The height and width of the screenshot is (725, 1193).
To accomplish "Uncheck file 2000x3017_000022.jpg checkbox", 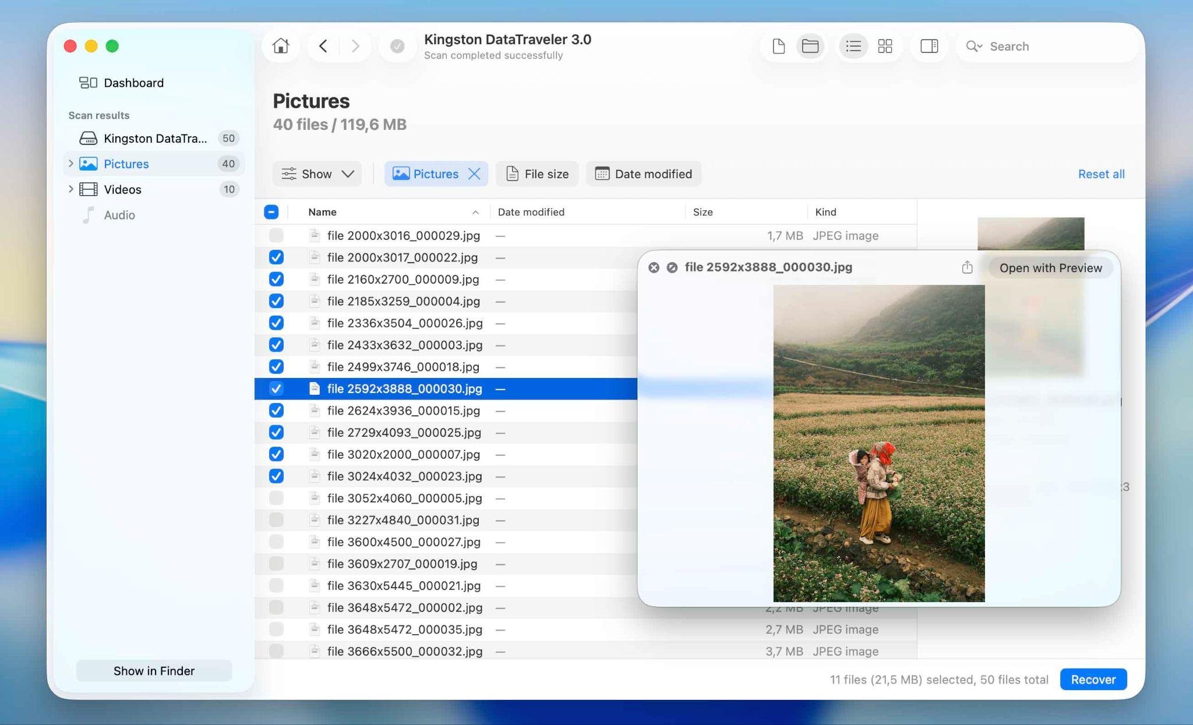I will [276, 257].
